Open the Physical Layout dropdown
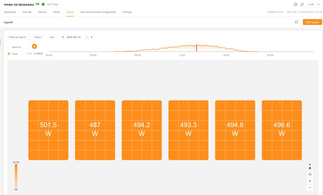323x195 pixels. 19,37
